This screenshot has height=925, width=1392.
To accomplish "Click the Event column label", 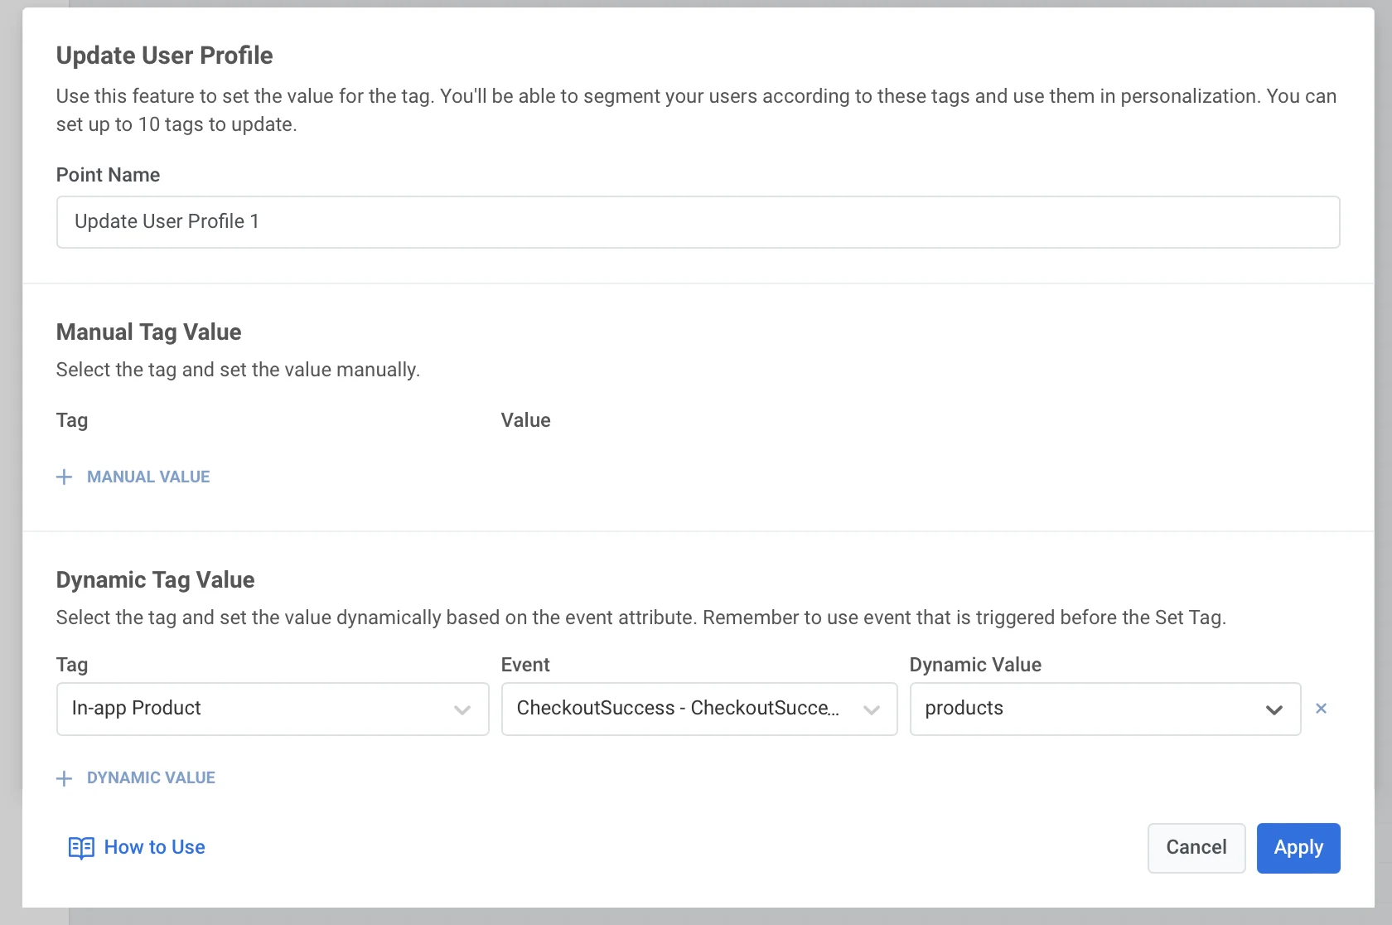I will point(525,665).
